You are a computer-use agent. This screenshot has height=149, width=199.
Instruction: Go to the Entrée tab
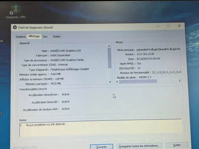[57, 37]
